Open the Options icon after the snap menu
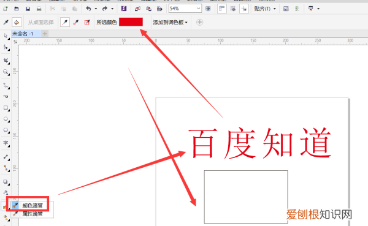This screenshot has height=226, width=368. (x=286, y=9)
